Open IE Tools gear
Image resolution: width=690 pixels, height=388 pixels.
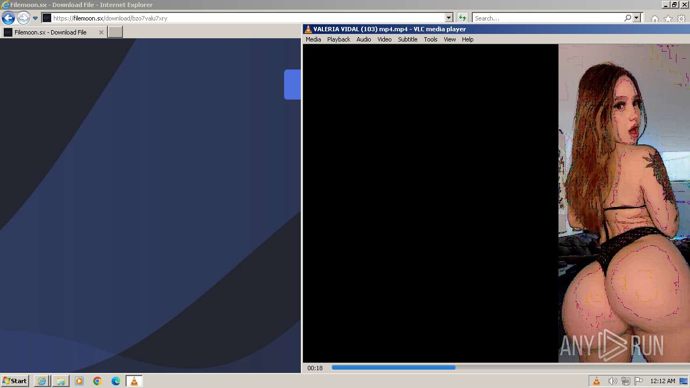681,18
